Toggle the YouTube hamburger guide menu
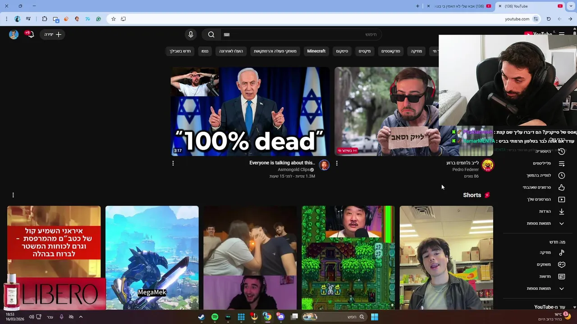 [562, 34]
